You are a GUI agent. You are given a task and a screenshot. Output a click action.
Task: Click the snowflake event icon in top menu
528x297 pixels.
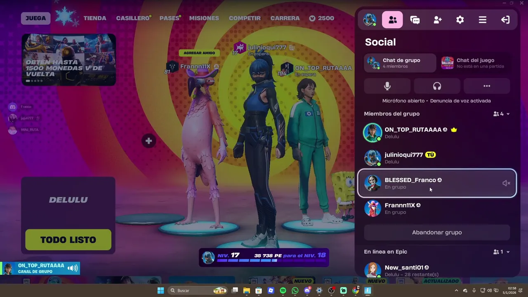pyautogui.click(x=66, y=16)
